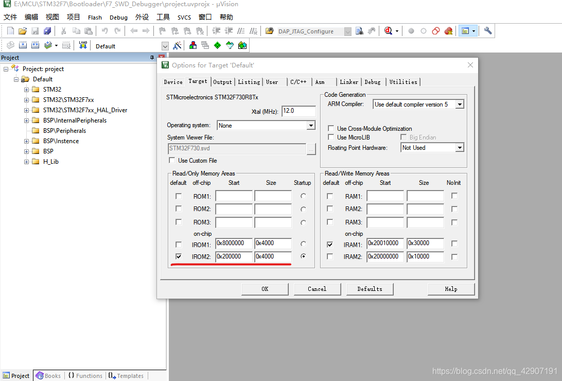Screen dimensions: 562x381
Task: Enable Use Cross-Module Optimization
Action: point(331,128)
